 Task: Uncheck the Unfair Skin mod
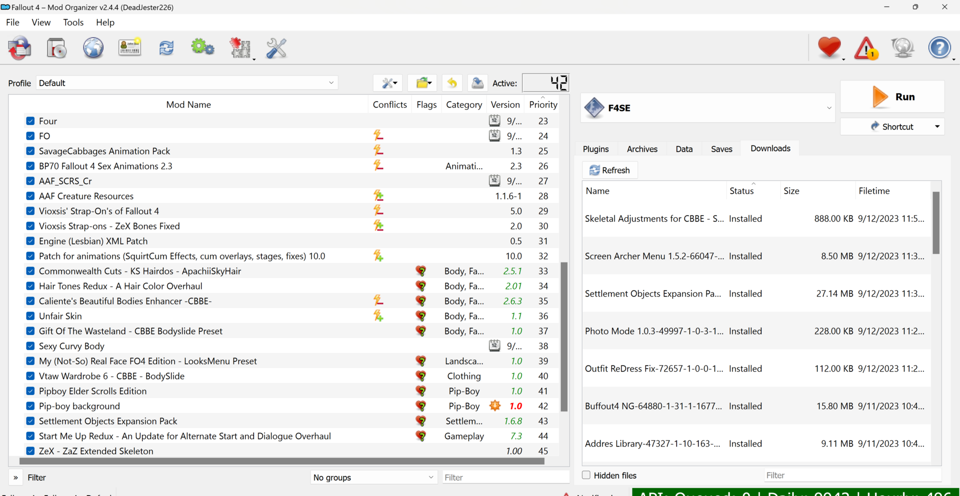coord(30,316)
